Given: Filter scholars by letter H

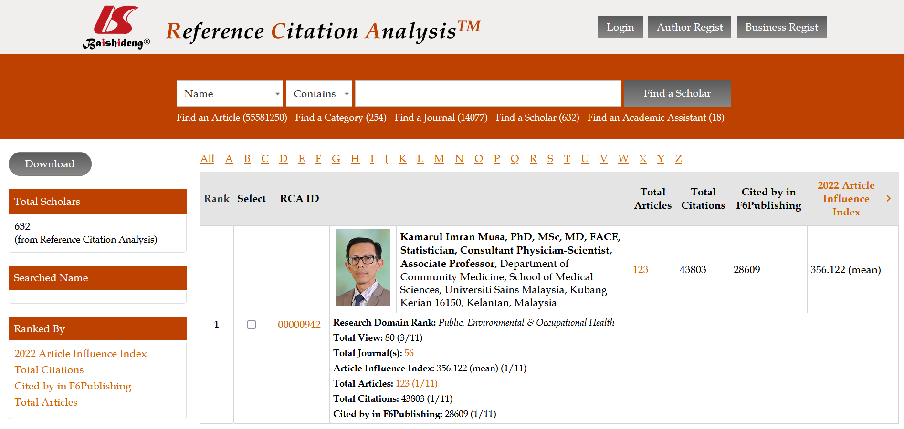Looking at the screenshot, I should [355, 159].
